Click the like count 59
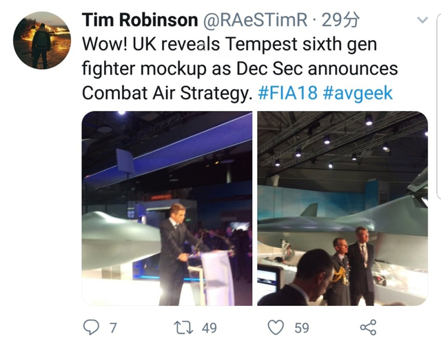441x339 pixels. click(x=302, y=327)
